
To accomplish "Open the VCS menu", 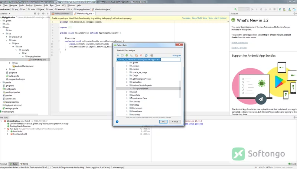I will pyautogui.click(x=63, y=5).
